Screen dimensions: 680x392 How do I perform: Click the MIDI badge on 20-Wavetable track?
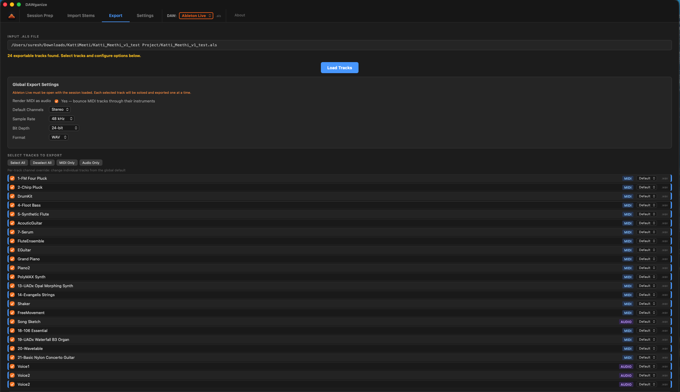(627, 349)
